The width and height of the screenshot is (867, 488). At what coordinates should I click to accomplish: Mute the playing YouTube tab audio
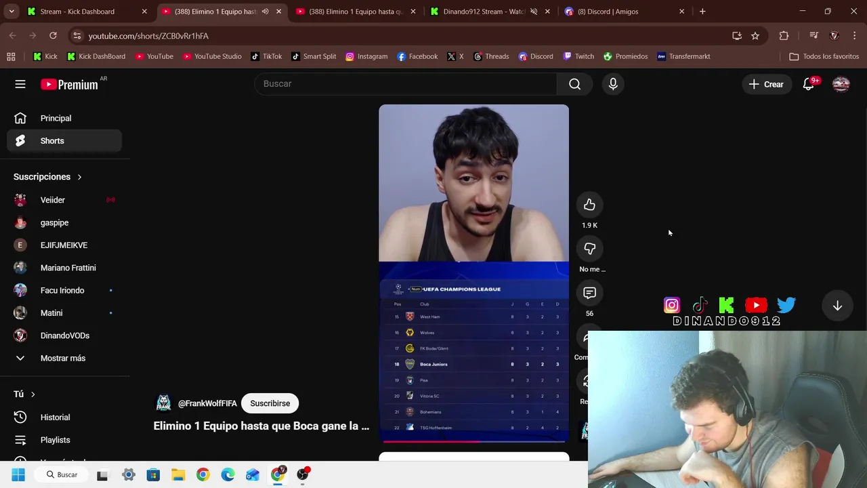click(266, 12)
